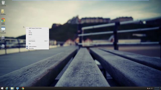Open Screen resolution from the context menu

(37, 46)
